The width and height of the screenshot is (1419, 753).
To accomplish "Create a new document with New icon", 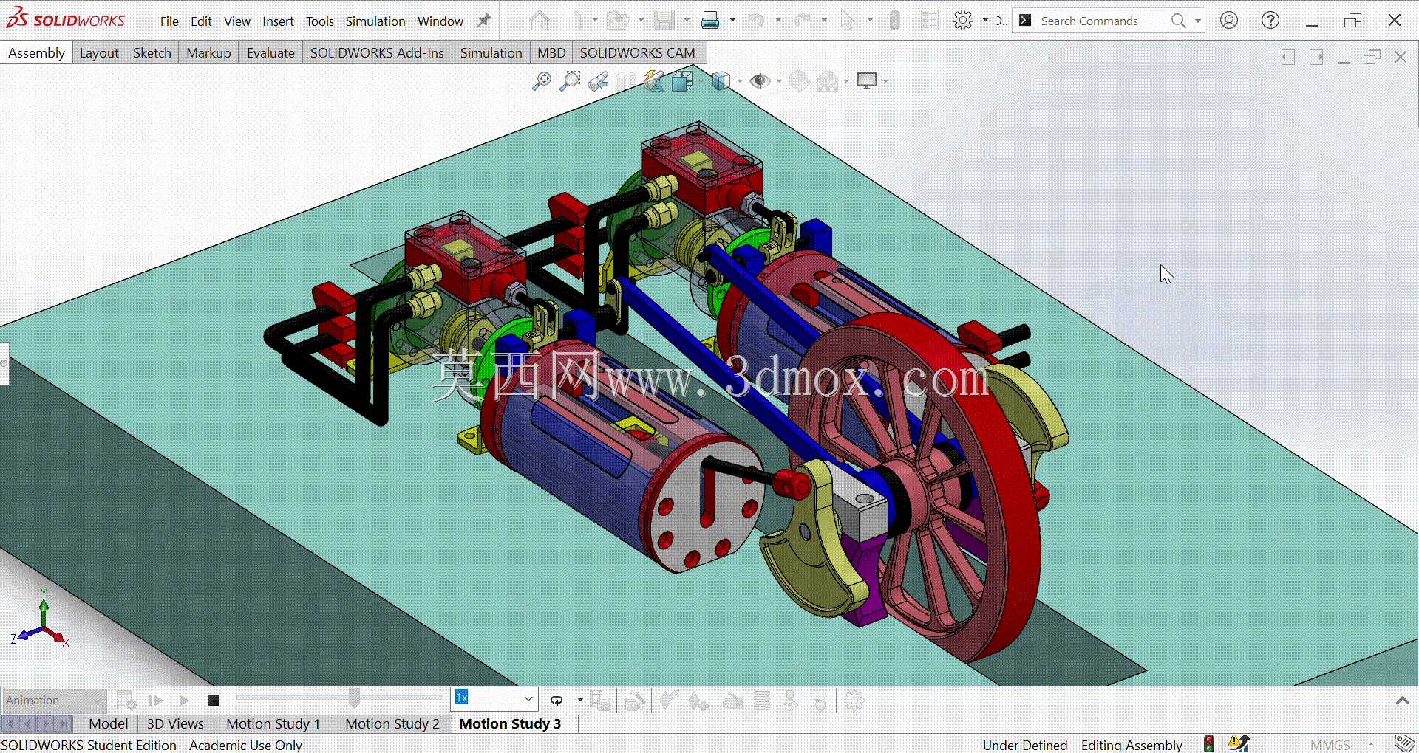I will tap(574, 21).
